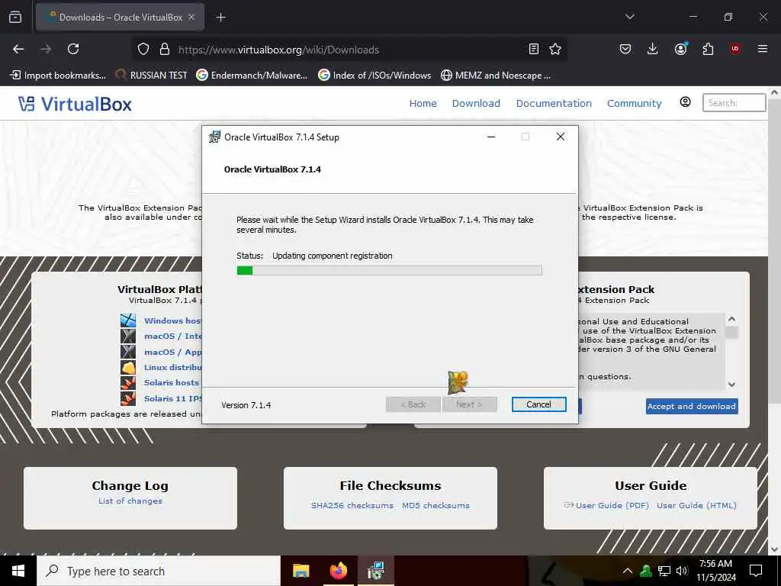Close the Downloads – Oracle VirtualBox tab
This screenshot has height=586, width=781.
coord(191,17)
